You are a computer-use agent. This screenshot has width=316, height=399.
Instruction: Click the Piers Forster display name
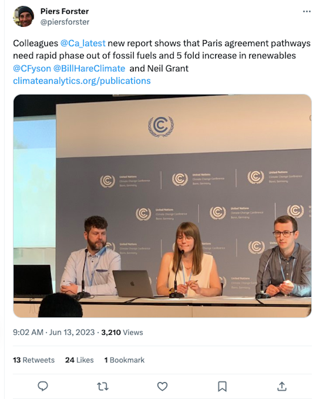coord(64,11)
